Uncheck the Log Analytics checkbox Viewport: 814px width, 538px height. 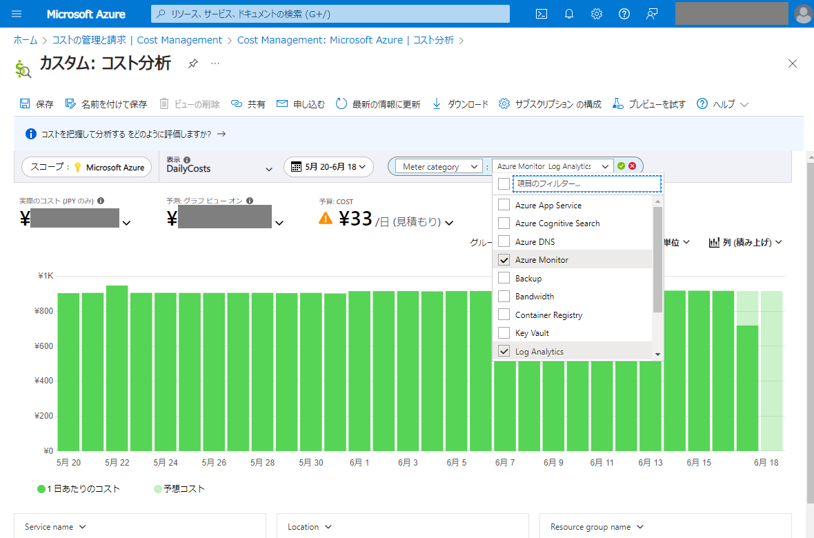pos(504,351)
